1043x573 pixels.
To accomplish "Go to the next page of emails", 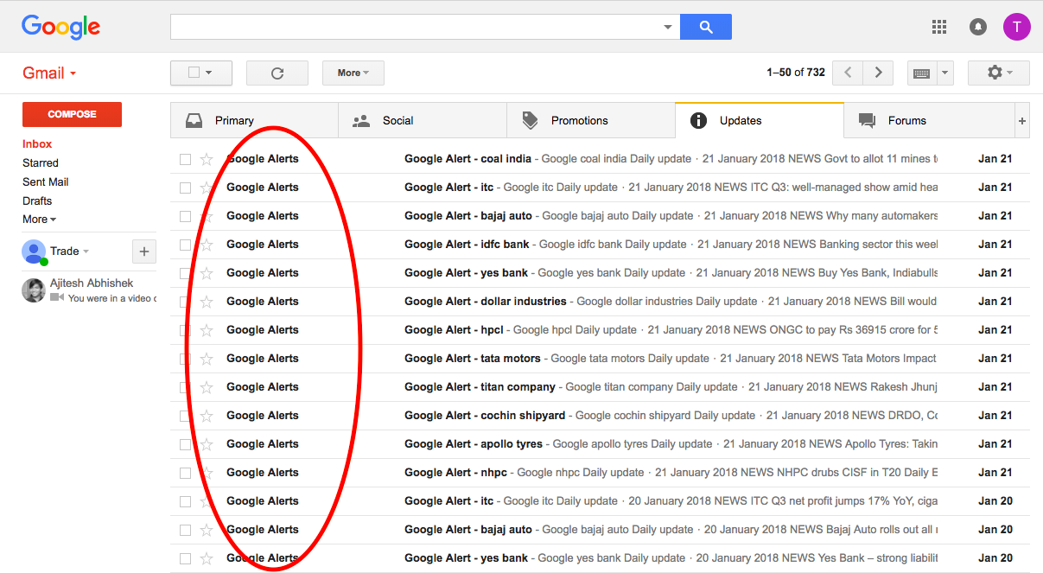I will 878,73.
